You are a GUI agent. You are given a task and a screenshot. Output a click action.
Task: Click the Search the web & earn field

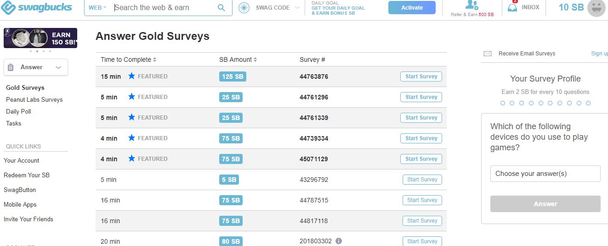point(164,8)
